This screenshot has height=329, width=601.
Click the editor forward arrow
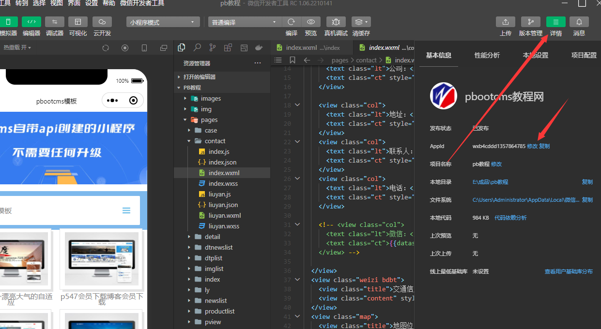pos(321,60)
